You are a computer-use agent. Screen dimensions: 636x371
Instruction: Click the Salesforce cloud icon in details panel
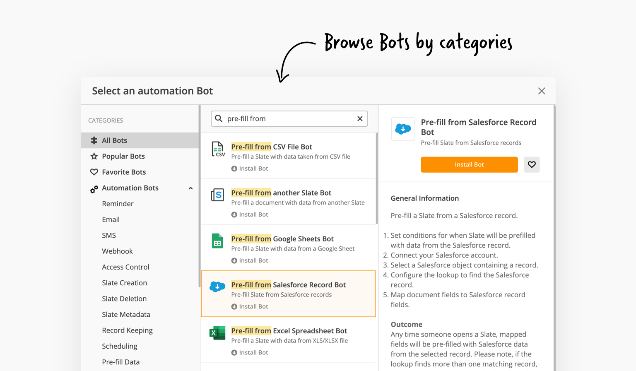[403, 129]
